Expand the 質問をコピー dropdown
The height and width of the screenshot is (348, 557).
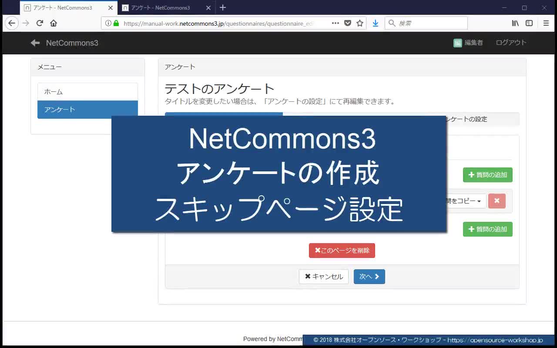click(x=466, y=201)
